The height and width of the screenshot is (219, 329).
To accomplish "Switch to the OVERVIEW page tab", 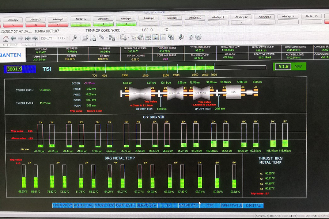I will pos(63,205).
